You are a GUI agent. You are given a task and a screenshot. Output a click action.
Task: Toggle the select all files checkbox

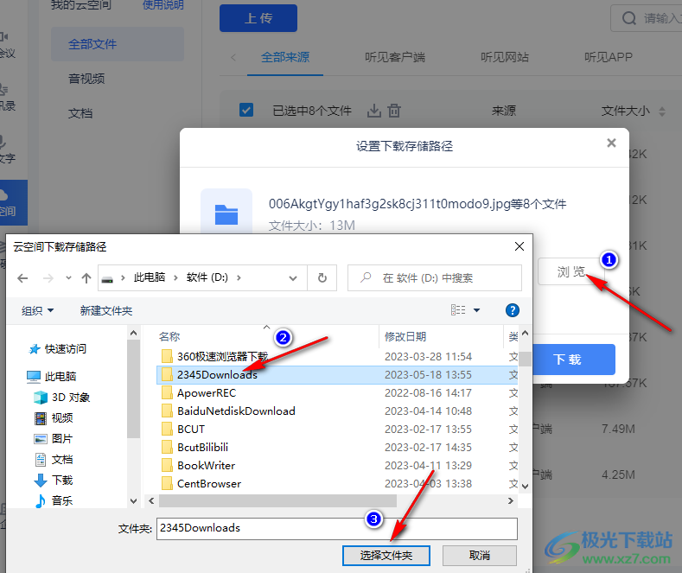[x=246, y=110]
